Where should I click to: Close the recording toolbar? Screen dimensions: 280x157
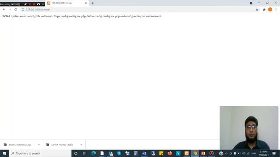tap(43, 4)
